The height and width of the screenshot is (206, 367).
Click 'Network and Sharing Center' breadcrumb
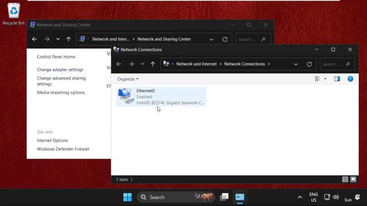pos(164,39)
